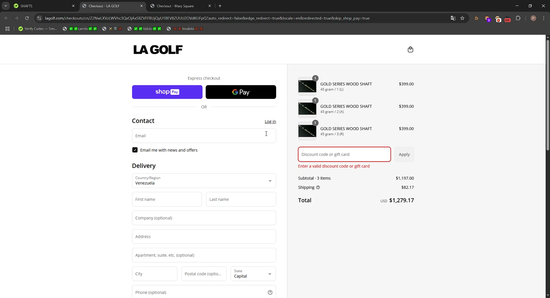The height and width of the screenshot is (298, 550).
Task: Open the Verify Codes bookmark
Action: click(38, 29)
